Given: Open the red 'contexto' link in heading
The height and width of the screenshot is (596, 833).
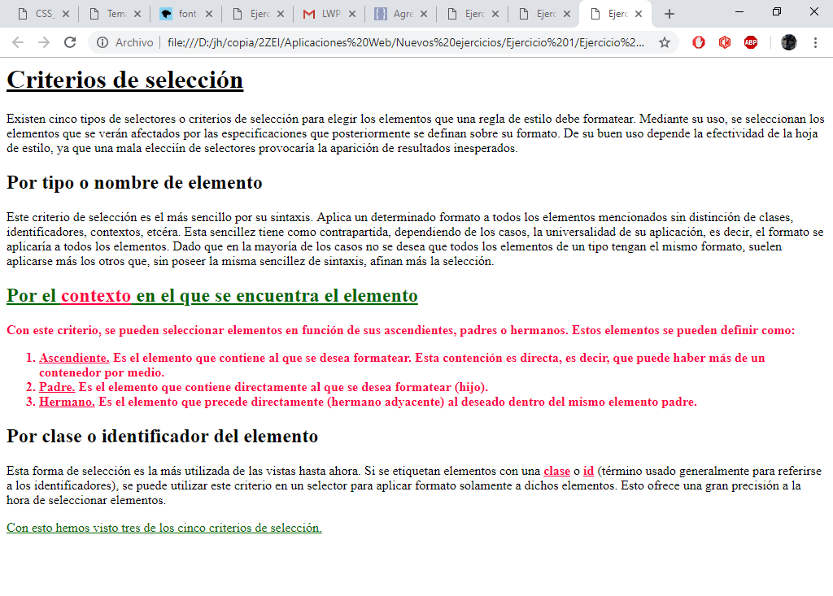Looking at the screenshot, I should pos(96,296).
